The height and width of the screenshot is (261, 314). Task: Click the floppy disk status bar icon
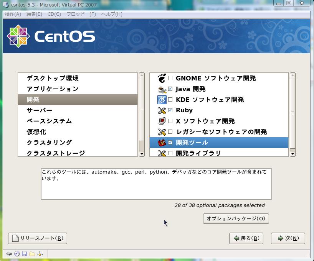pyautogui.click(x=25, y=254)
